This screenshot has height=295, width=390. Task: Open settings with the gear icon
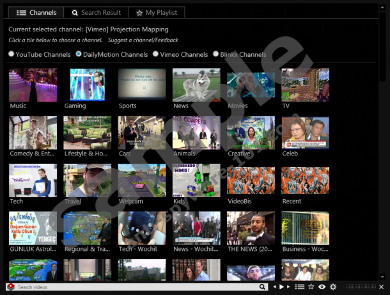tap(333, 287)
